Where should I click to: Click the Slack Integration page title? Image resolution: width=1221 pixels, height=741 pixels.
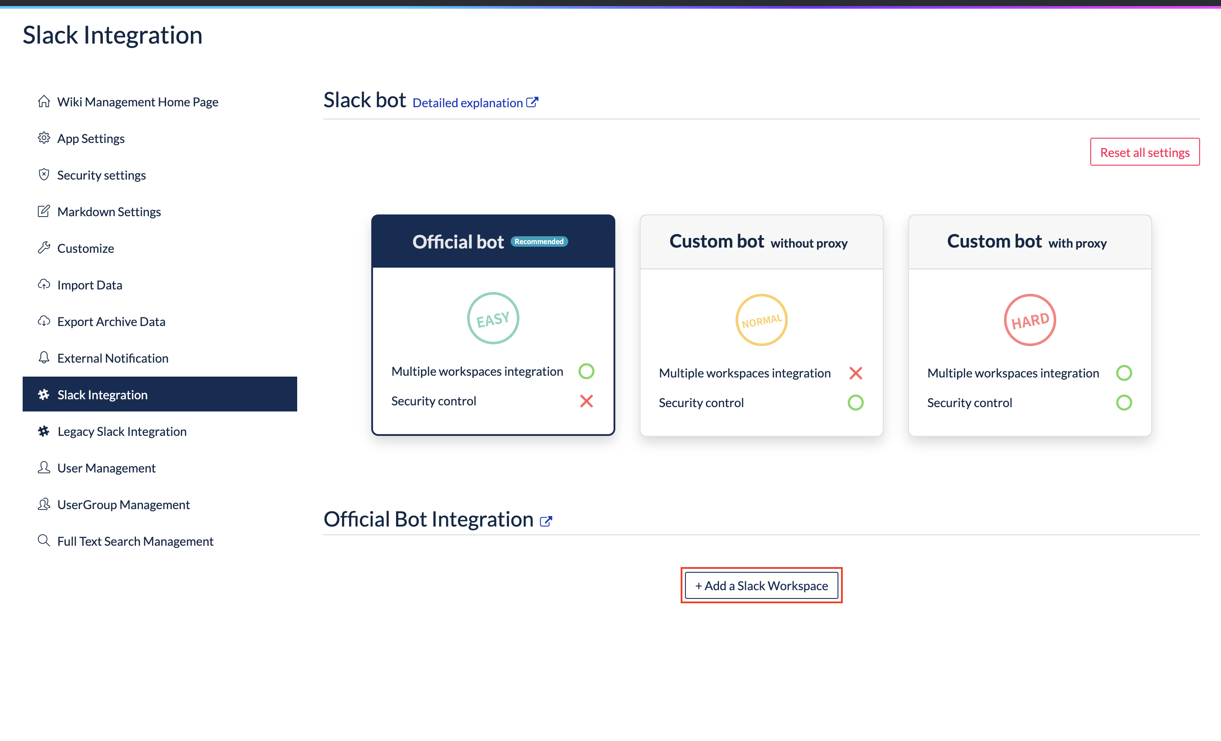click(112, 35)
